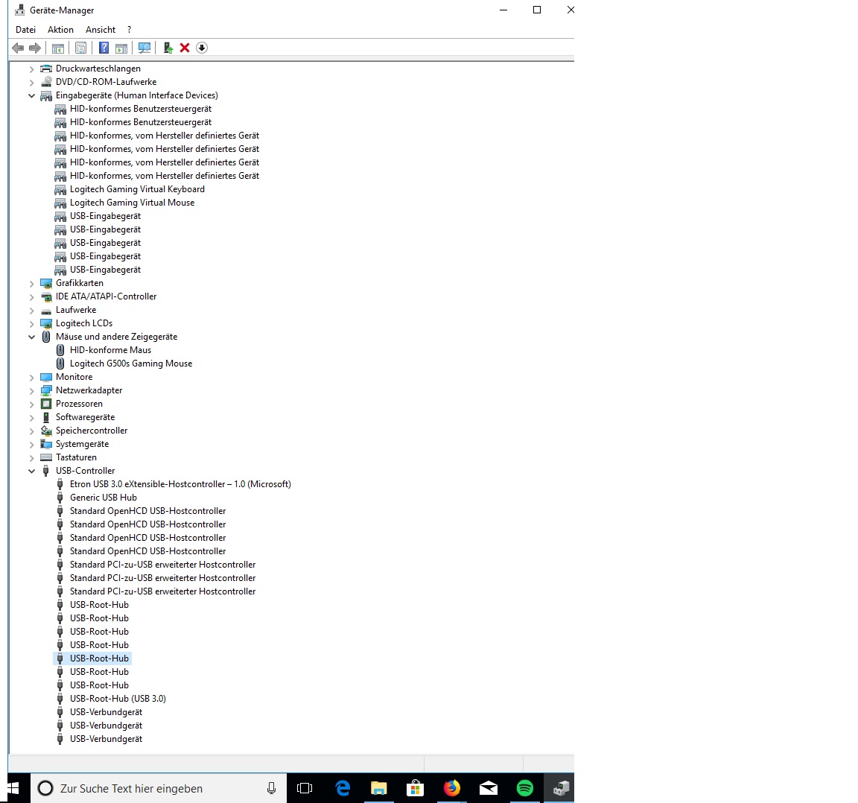The image size is (858, 803).
Task: Select USB-Root-Hub (USB 3.0)
Action: click(118, 699)
